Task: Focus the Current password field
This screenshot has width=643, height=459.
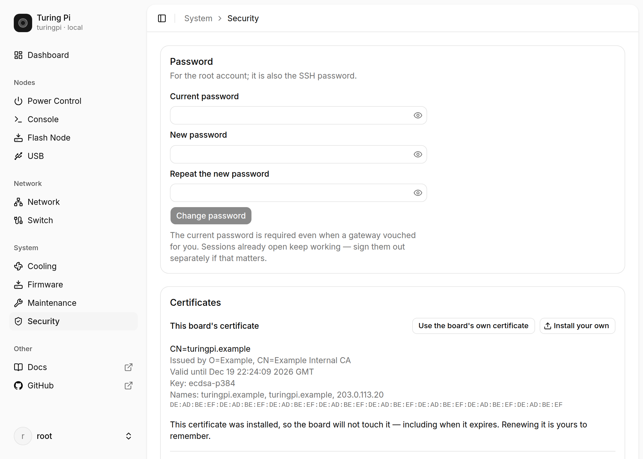Action: point(299,115)
